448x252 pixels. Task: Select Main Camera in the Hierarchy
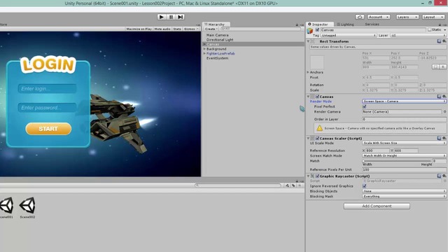pyautogui.click(x=218, y=35)
